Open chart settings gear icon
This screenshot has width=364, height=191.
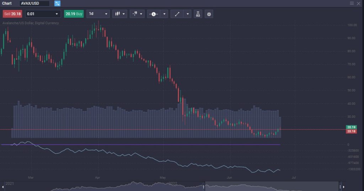pos(209,14)
